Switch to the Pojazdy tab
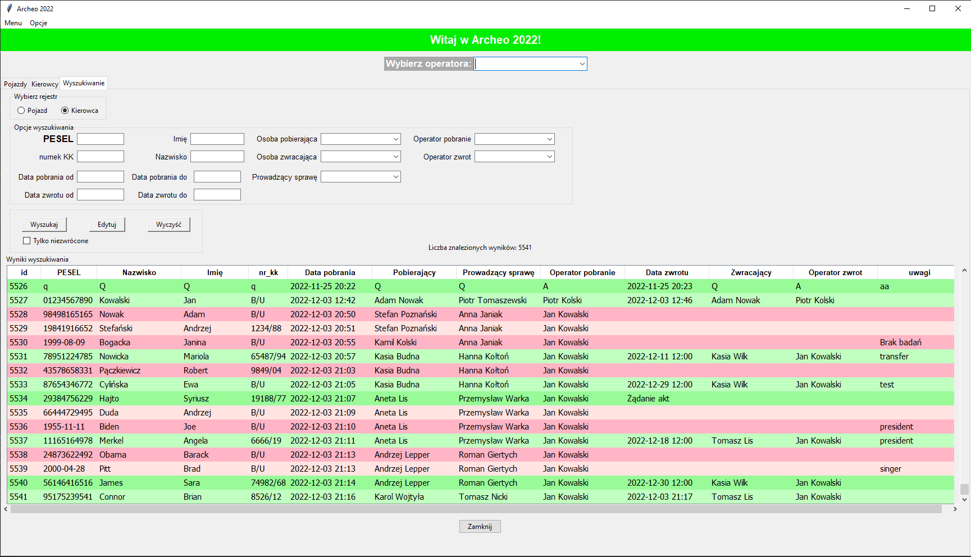971x557 pixels. click(x=15, y=84)
